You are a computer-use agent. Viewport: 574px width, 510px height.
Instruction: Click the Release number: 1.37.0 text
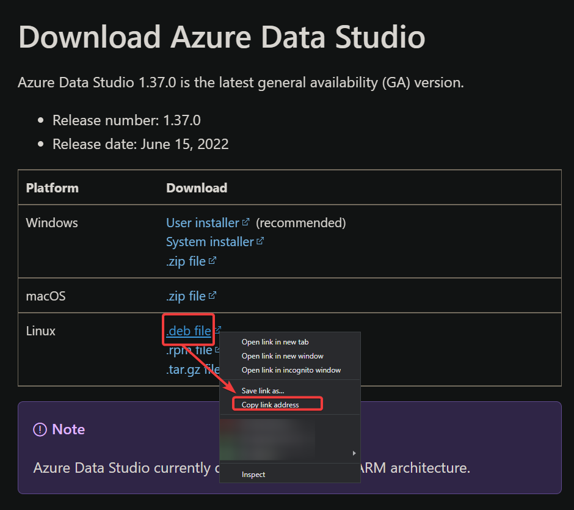point(126,120)
